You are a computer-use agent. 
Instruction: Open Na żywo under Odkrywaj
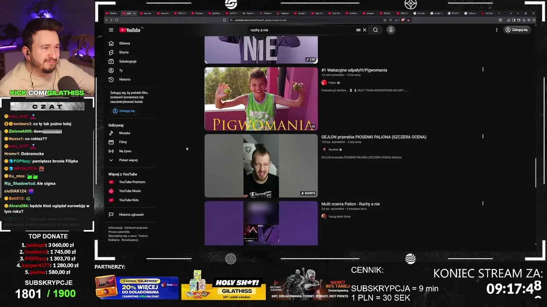[125, 151]
